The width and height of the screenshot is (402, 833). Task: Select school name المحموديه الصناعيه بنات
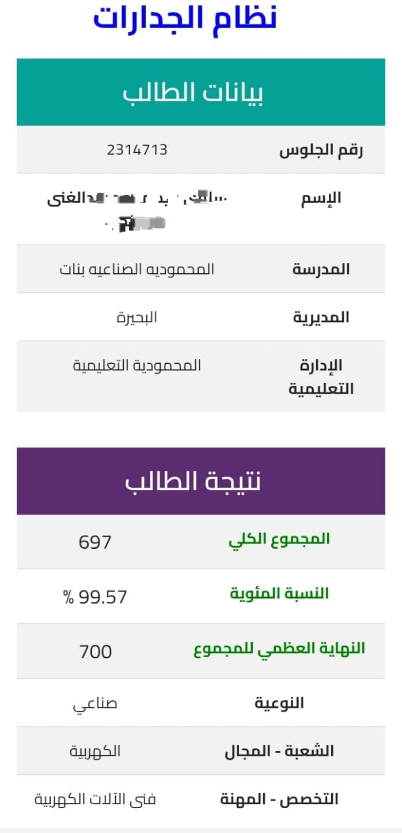(x=137, y=269)
